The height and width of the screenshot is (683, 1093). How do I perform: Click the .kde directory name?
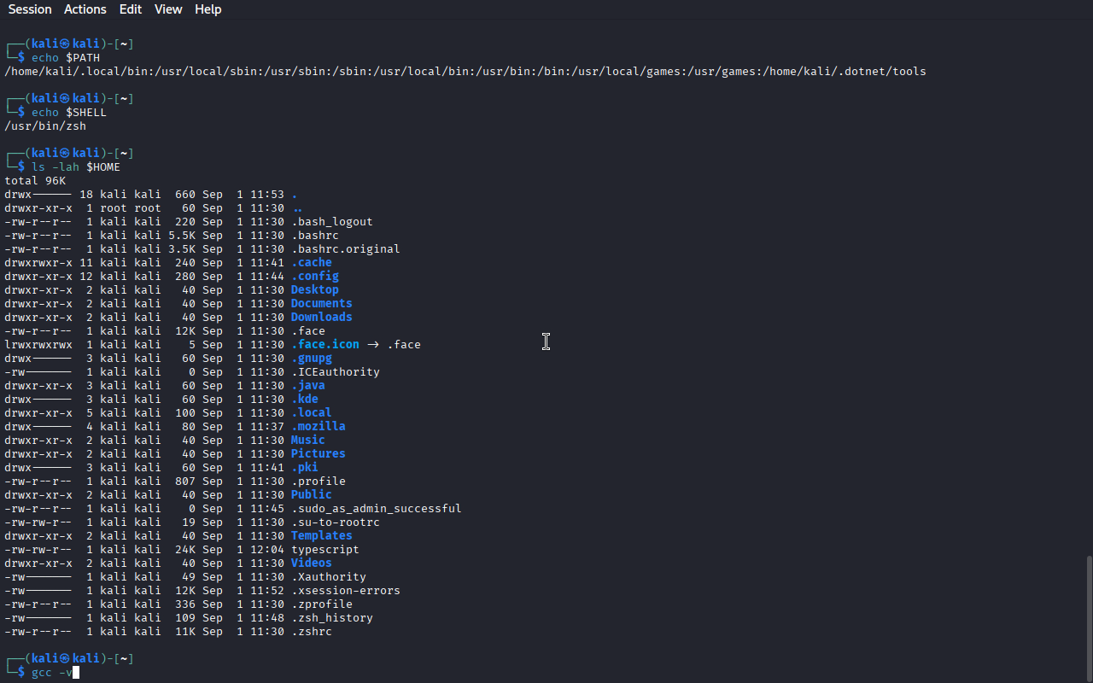coord(305,400)
